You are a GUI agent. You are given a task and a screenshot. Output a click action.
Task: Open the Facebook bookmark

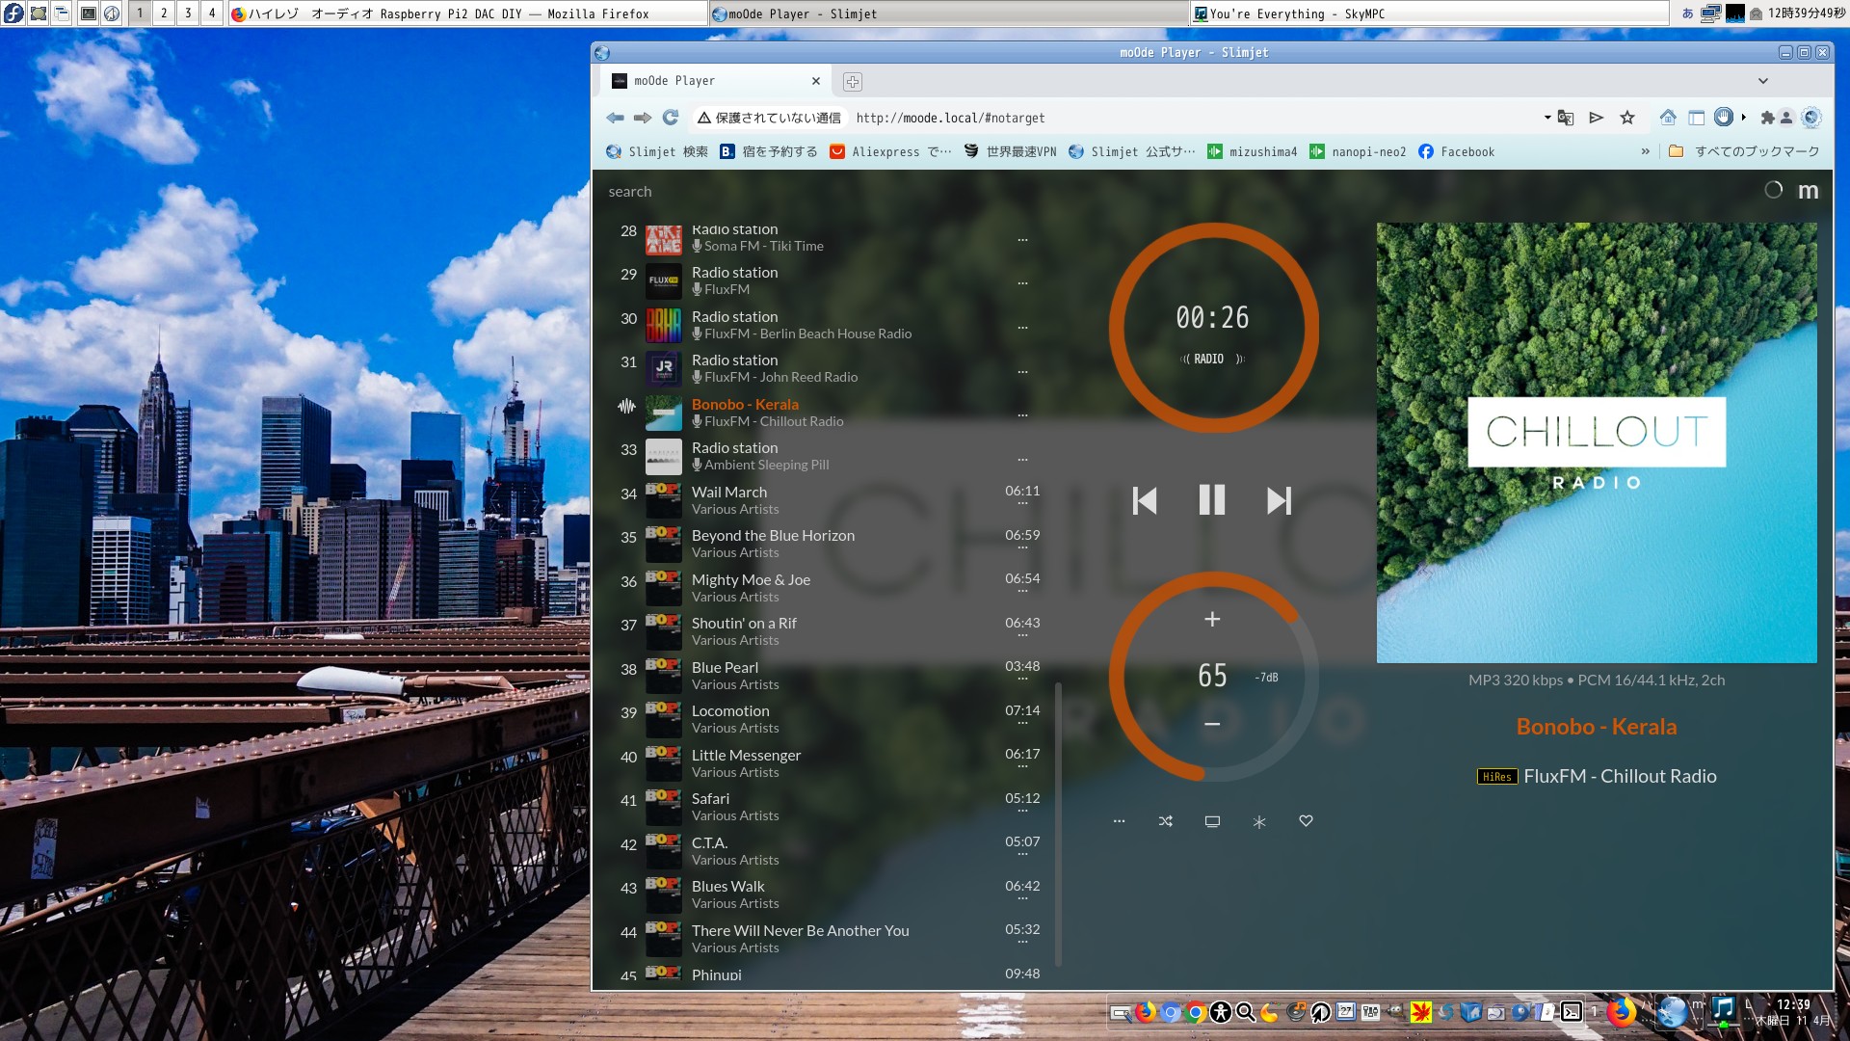1456,151
